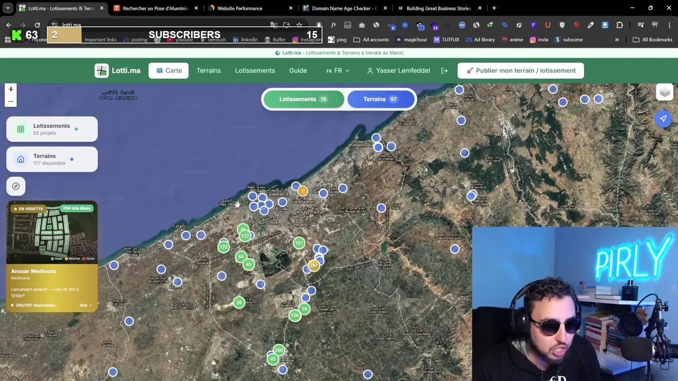Click the gold map marker labeled 297
The height and width of the screenshot is (381, 678).
(314, 266)
